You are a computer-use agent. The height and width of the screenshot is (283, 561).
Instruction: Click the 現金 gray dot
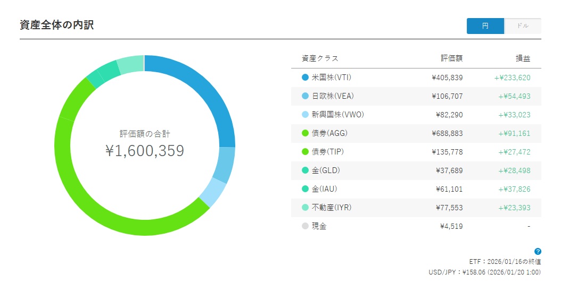(x=305, y=226)
